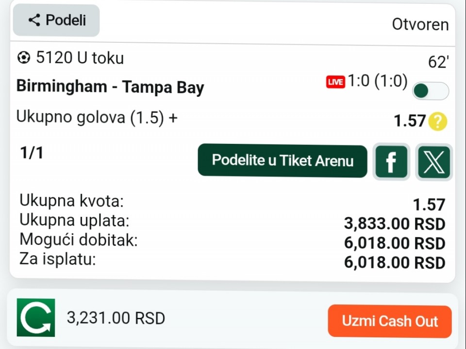Image resolution: width=466 pixels, height=349 pixels.
Task: Click Podelite u Tiket Arenu button
Action: click(x=283, y=161)
